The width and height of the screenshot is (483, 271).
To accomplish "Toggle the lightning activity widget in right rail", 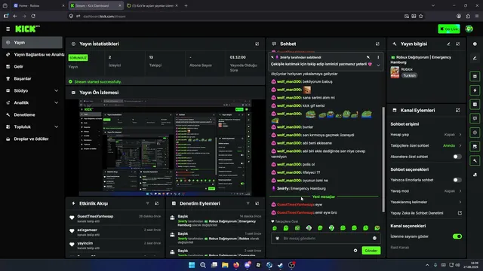I will pos(475,90).
